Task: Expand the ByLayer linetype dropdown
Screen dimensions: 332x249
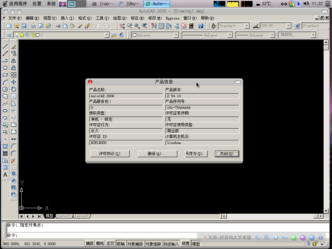Action: click(230, 35)
